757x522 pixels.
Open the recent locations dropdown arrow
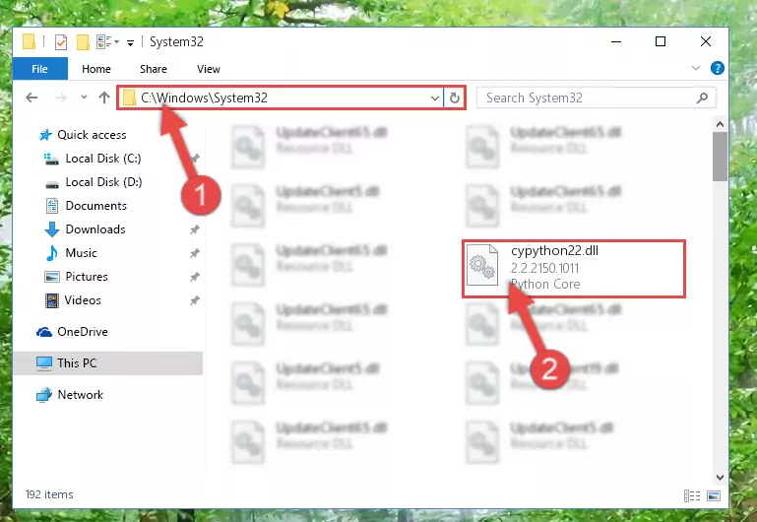[84, 98]
